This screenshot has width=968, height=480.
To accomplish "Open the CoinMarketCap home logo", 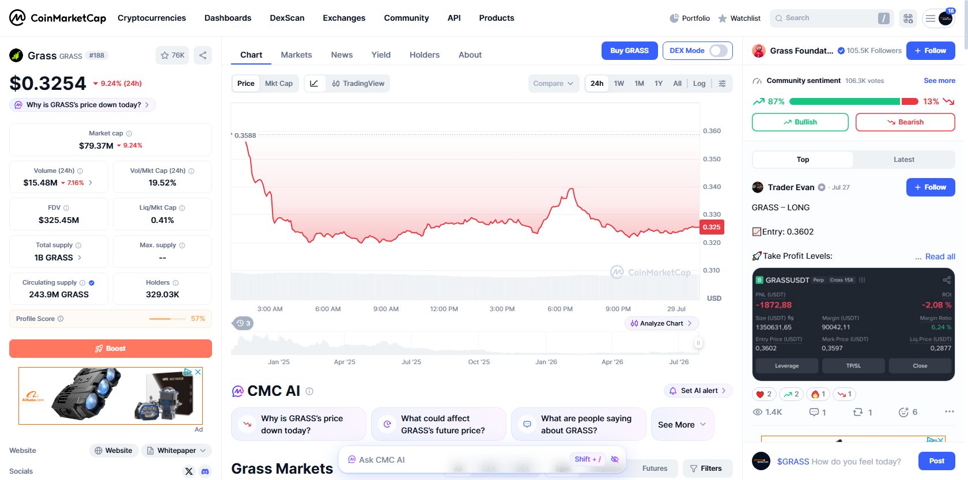I will pos(58,18).
